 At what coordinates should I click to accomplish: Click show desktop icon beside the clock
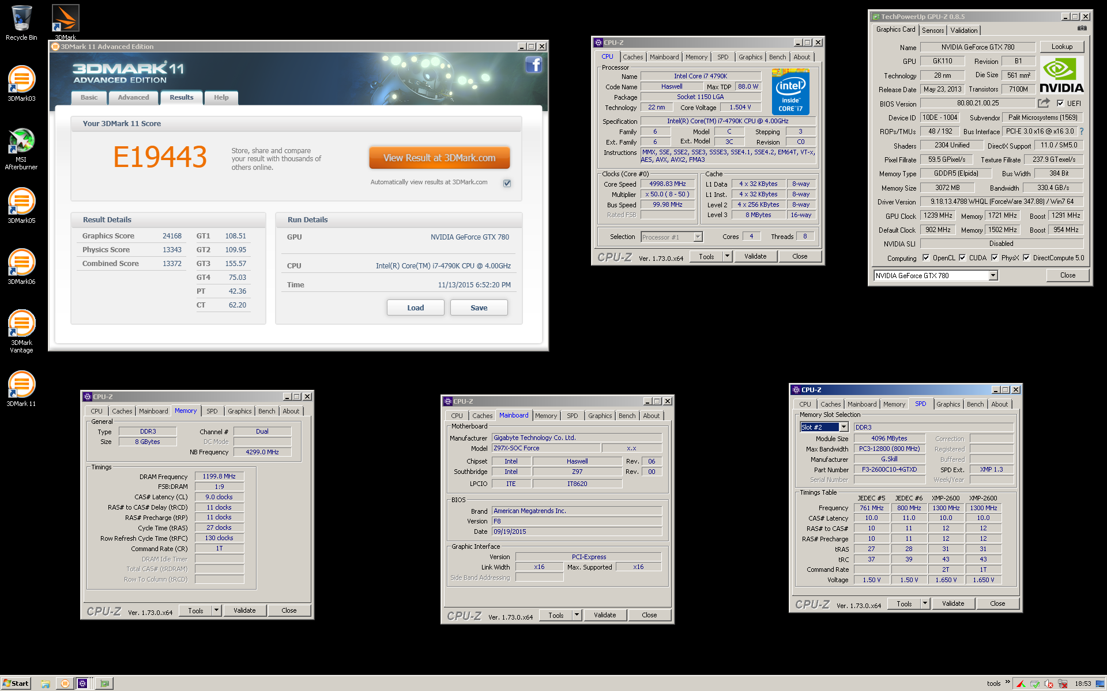click(x=1100, y=684)
